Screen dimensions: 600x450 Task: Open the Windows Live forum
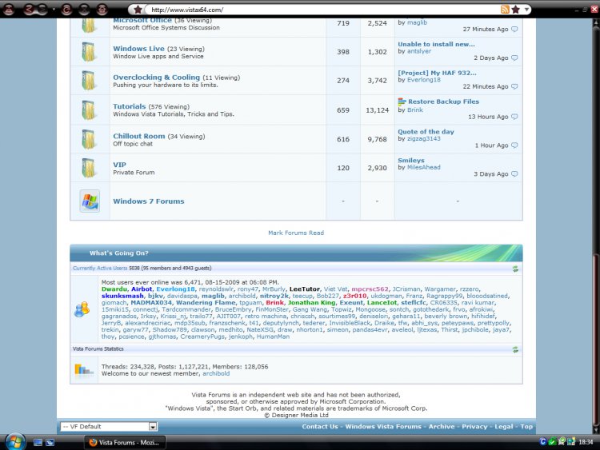(138, 49)
